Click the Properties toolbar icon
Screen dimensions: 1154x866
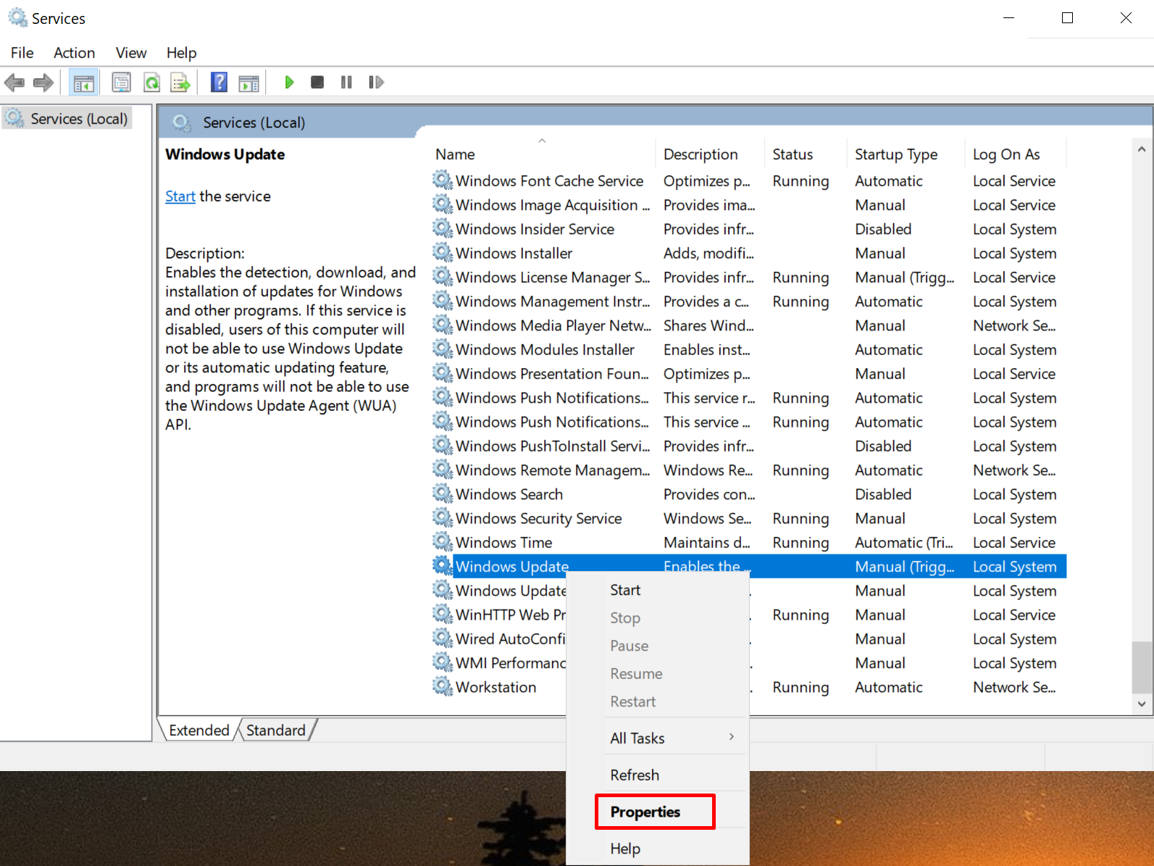tap(122, 83)
